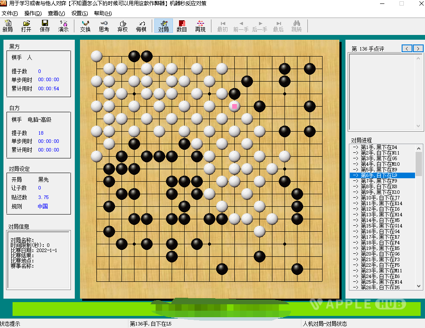Undo a move with the 悔棋 icon
The width and height of the screenshot is (425, 328).
coord(141,27)
